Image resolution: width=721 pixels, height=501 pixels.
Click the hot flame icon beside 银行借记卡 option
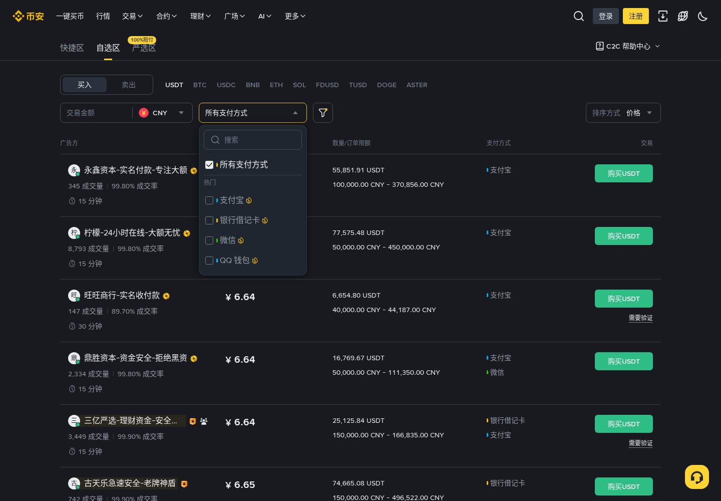(x=265, y=220)
